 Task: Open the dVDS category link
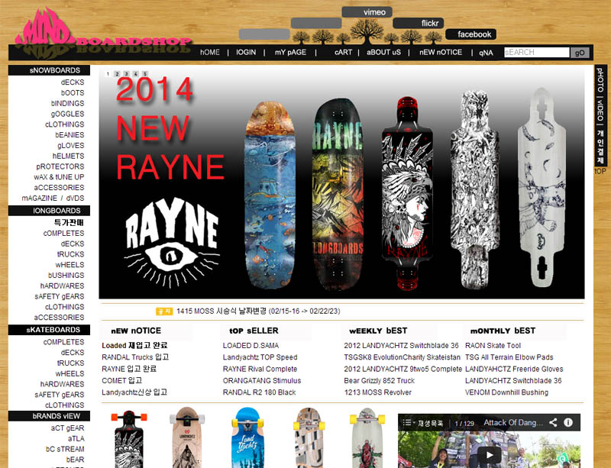pos(75,198)
